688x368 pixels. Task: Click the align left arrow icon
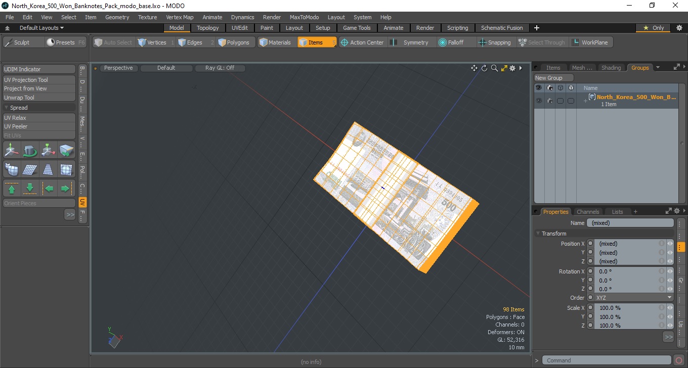[49, 189]
